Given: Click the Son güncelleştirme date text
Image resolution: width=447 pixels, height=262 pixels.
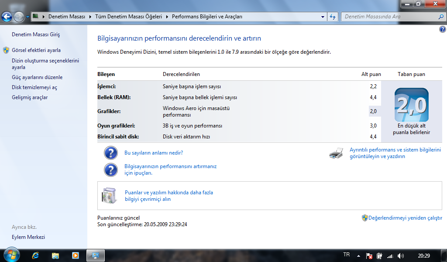Looking at the screenshot, I should tap(142, 224).
